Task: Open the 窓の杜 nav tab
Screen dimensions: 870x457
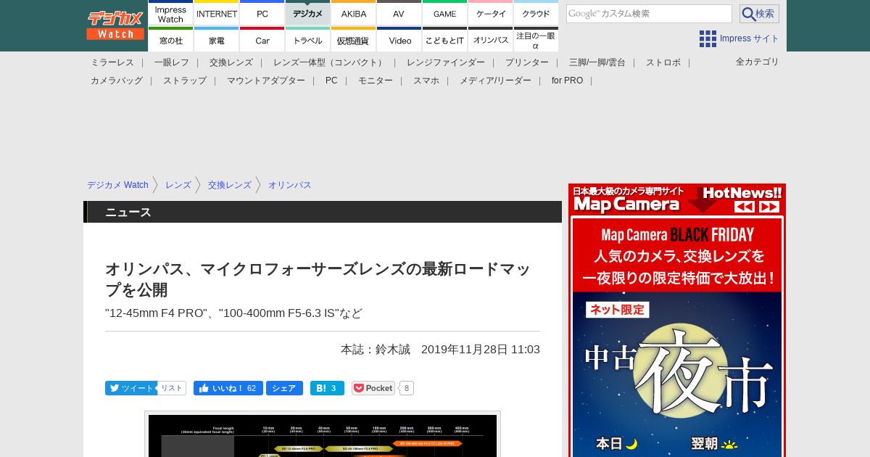Action: pos(170,40)
